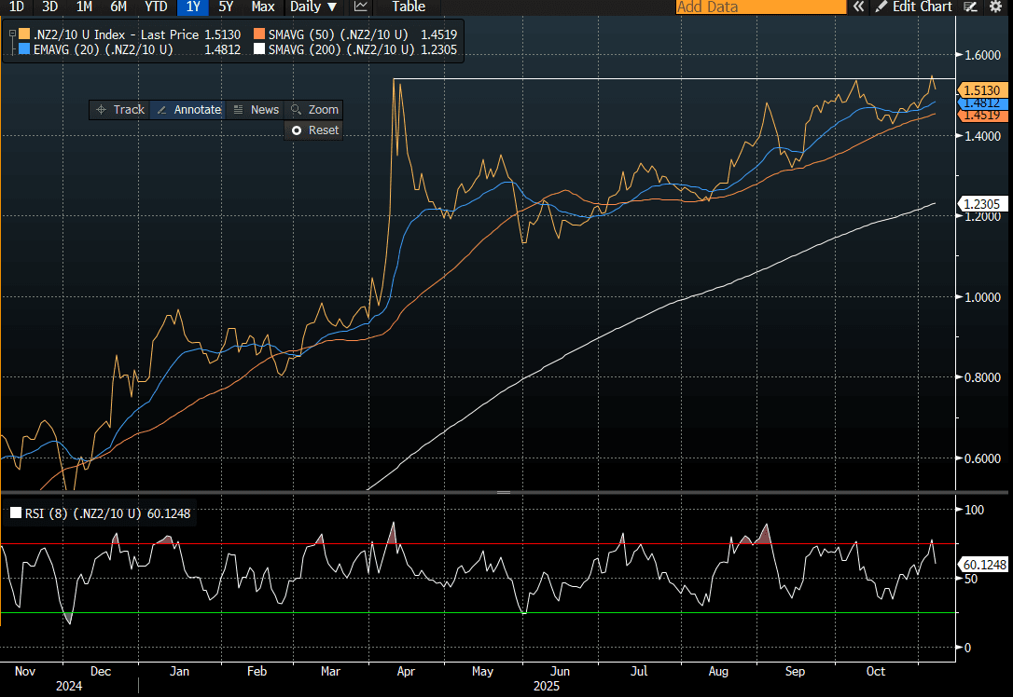
Task: Select the Annotate pencil tool
Action: [188, 109]
